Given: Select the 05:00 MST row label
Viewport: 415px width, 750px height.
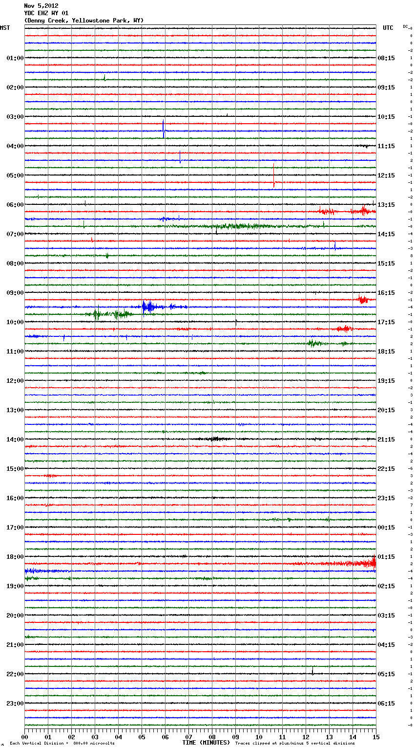Looking at the screenshot, I should [x=15, y=176].
